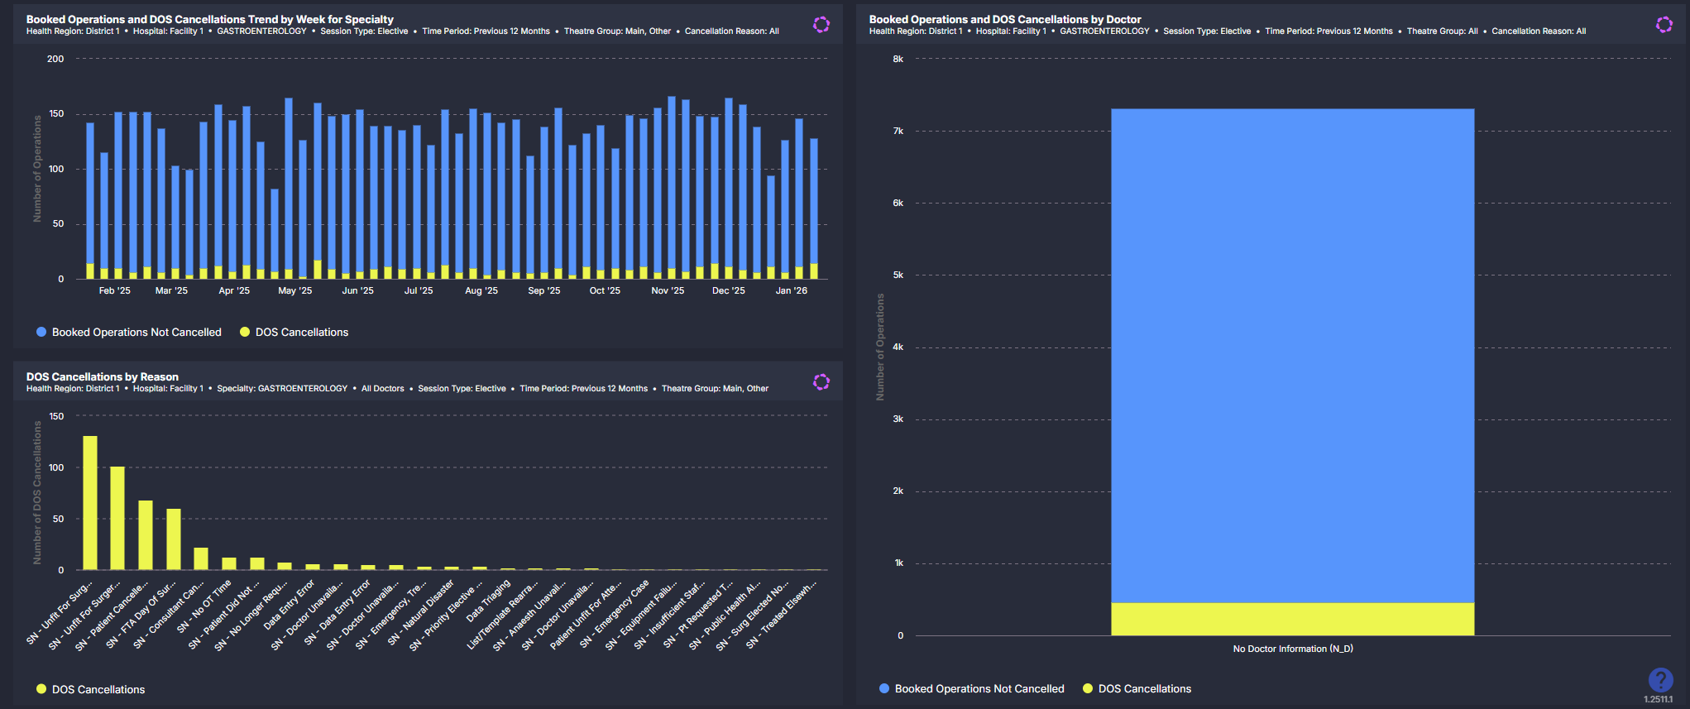Hide DOS Cancellations series in by Doctor legend

click(1144, 689)
